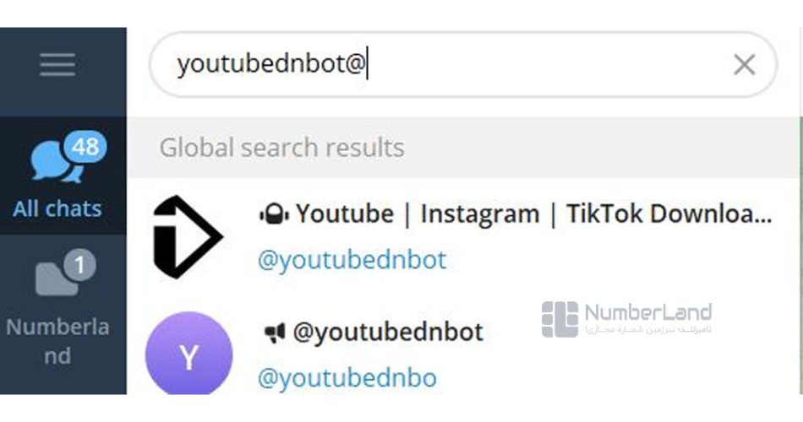Click the Numberland folder's 1 badge
The image size is (803, 422).
pos(79,267)
